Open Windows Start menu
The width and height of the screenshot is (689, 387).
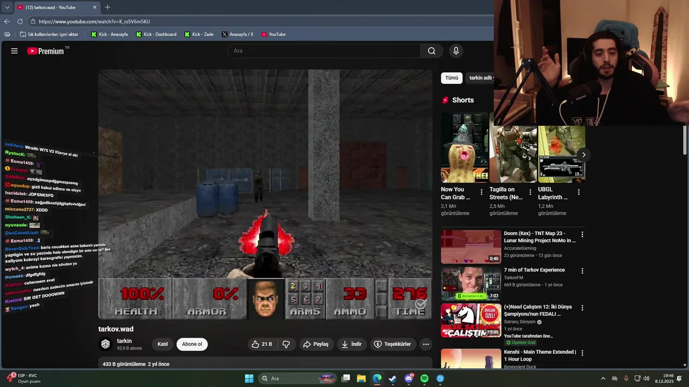tap(249, 378)
